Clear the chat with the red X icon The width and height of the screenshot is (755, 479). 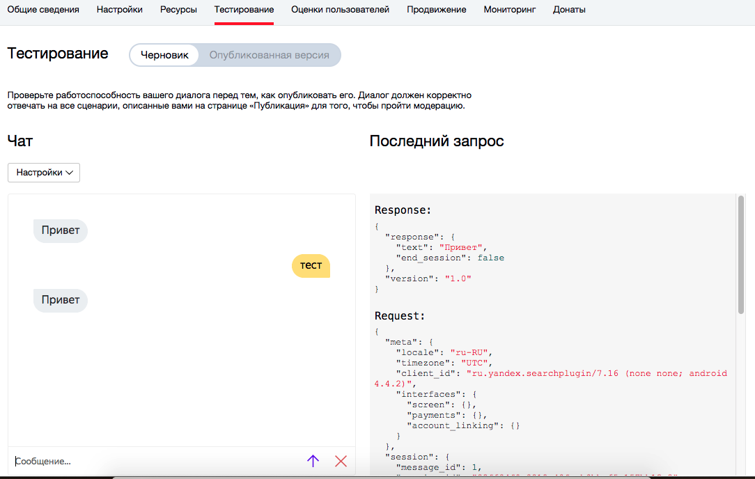pos(341,461)
